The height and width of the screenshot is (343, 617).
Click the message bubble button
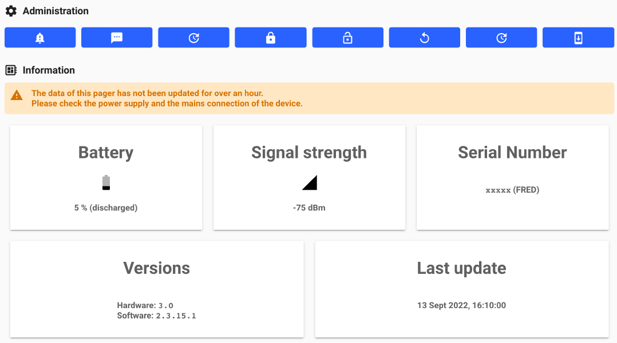[x=117, y=38]
